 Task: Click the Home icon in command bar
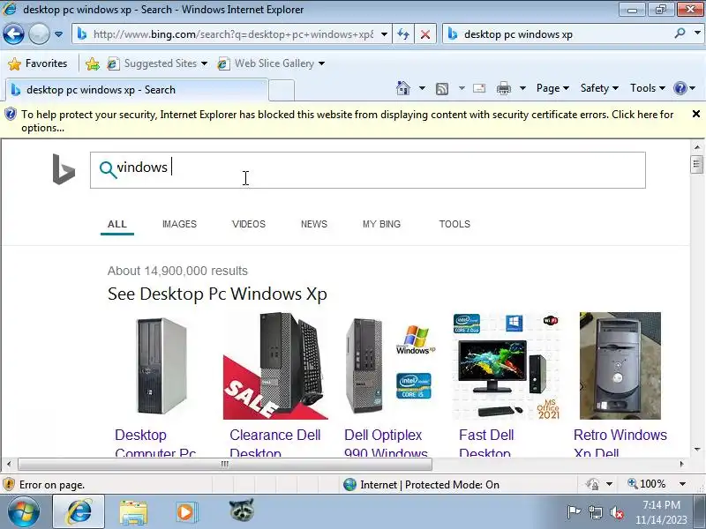coord(403,88)
